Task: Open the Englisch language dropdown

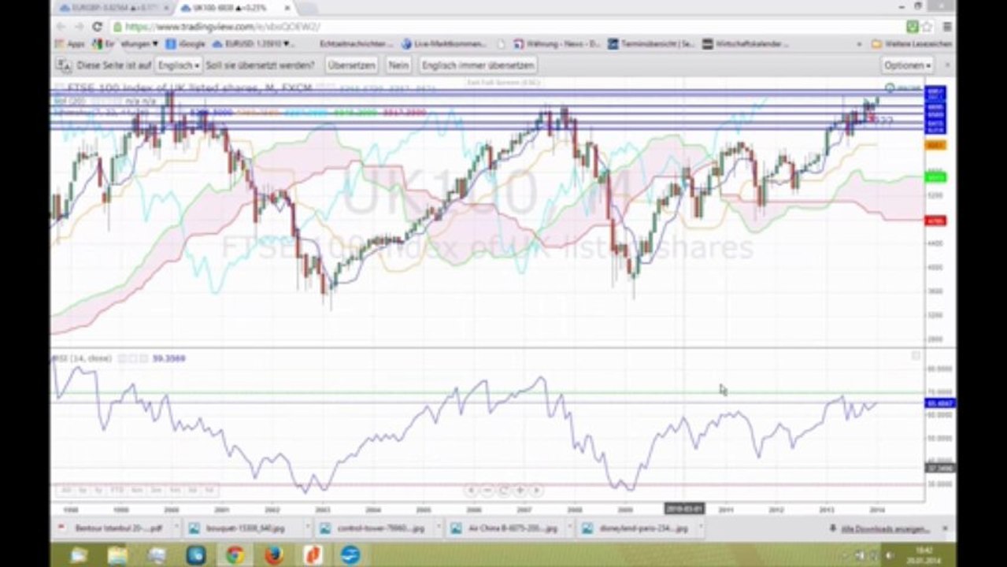Action: click(x=179, y=65)
